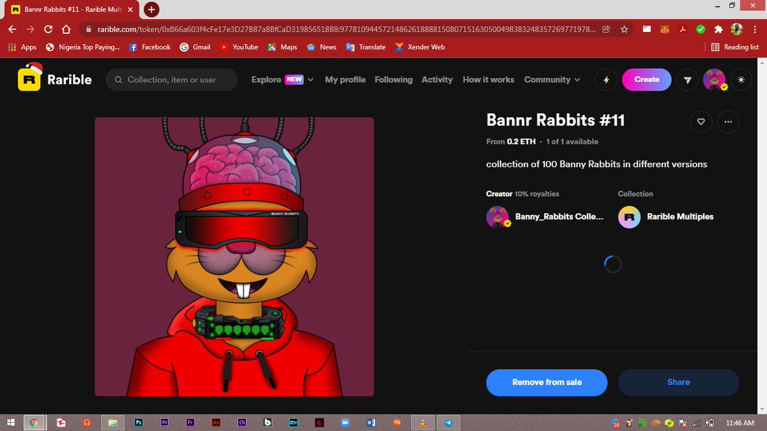Open the Rarible Multiples collection
Viewport: 767px width, 431px height.
[x=666, y=216]
